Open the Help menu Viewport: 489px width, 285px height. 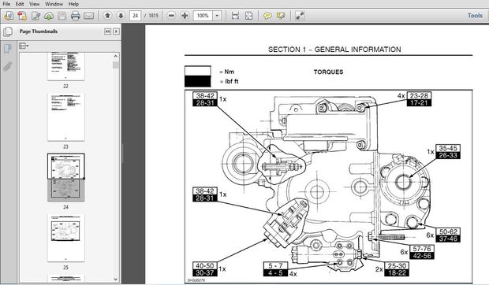tap(73, 4)
